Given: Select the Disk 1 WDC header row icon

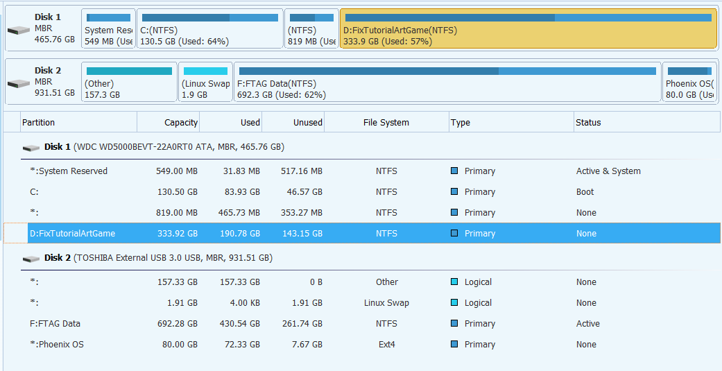Looking at the screenshot, I should [31, 148].
